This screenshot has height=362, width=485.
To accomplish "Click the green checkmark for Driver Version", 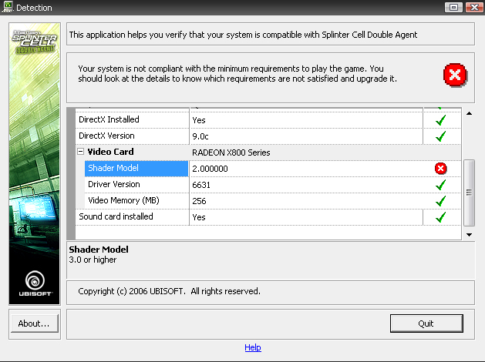I will pos(440,185).
